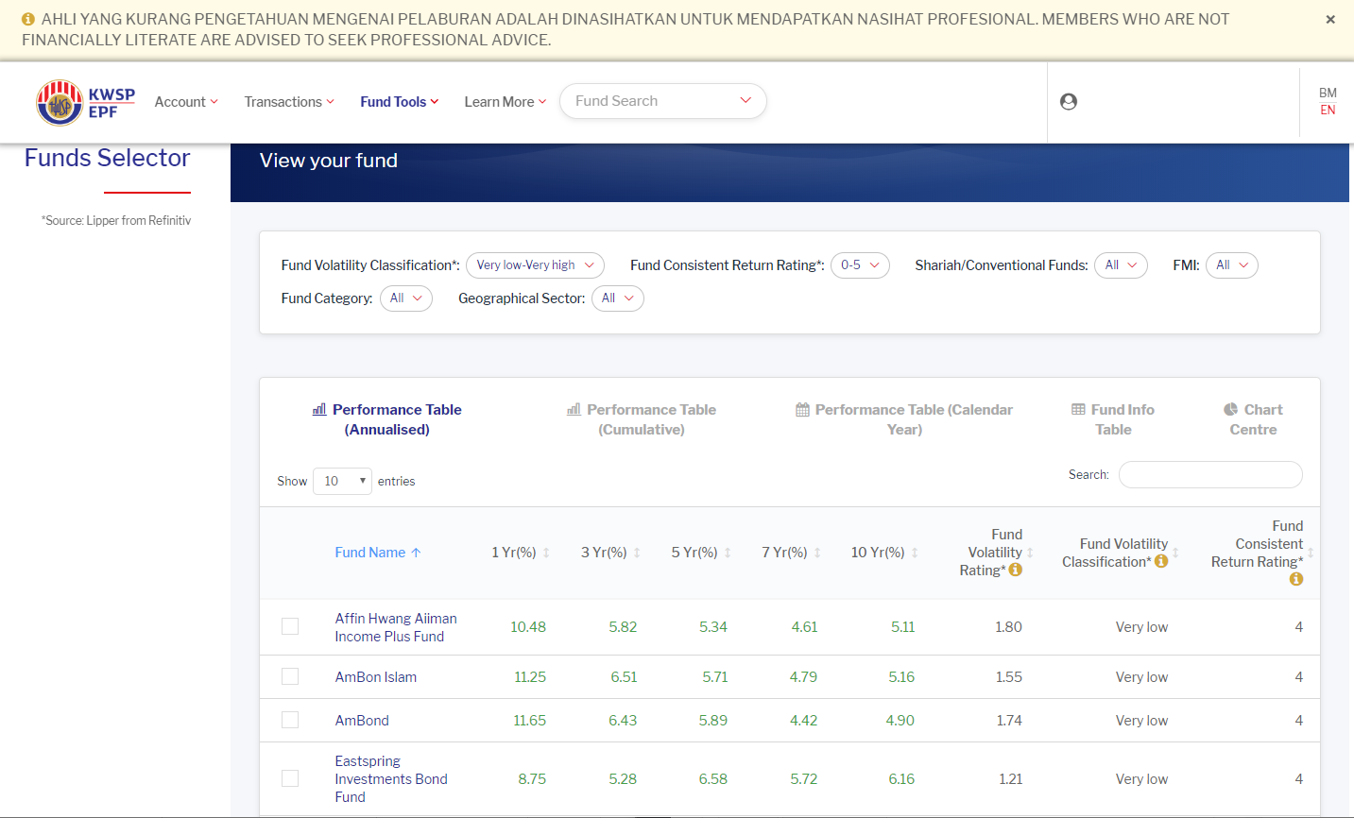Dismiss the advisory banner with X

coord(1330,20)
